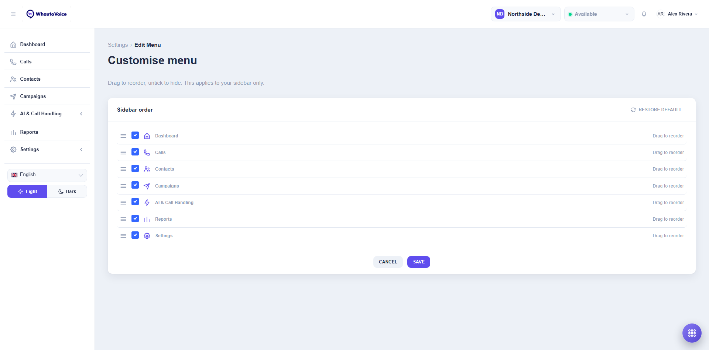The height and width of the screenshot is (350, 709).
Task: Untick the AI & Call Handling checkbox
Action: tap(135, 202)
